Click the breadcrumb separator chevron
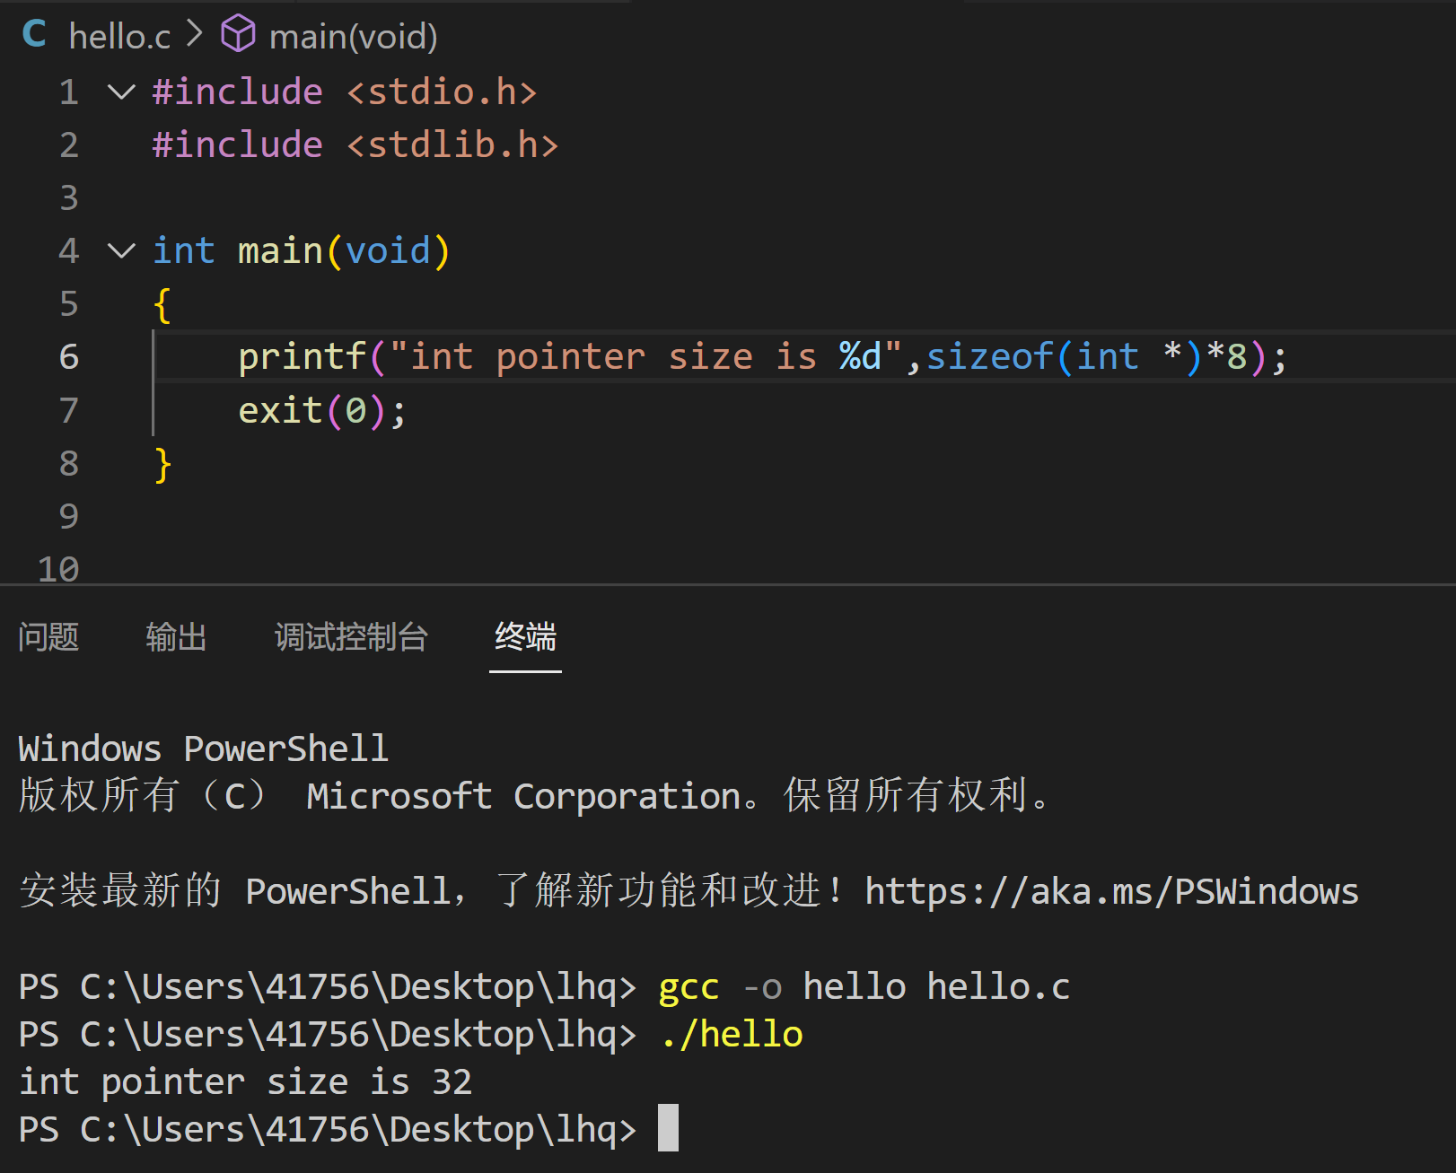The width and height of the screenshot is (1456, 1173). tap(195, 35)
